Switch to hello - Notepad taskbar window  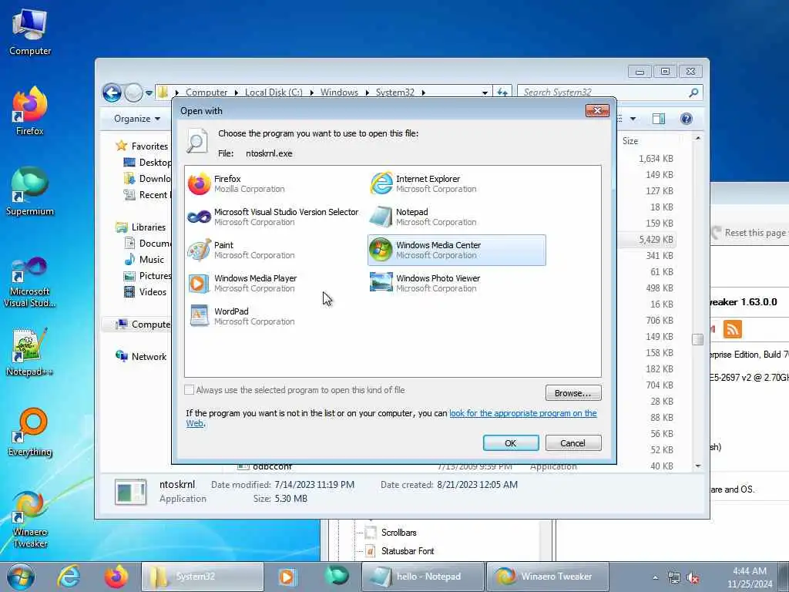tap(423, 577)
